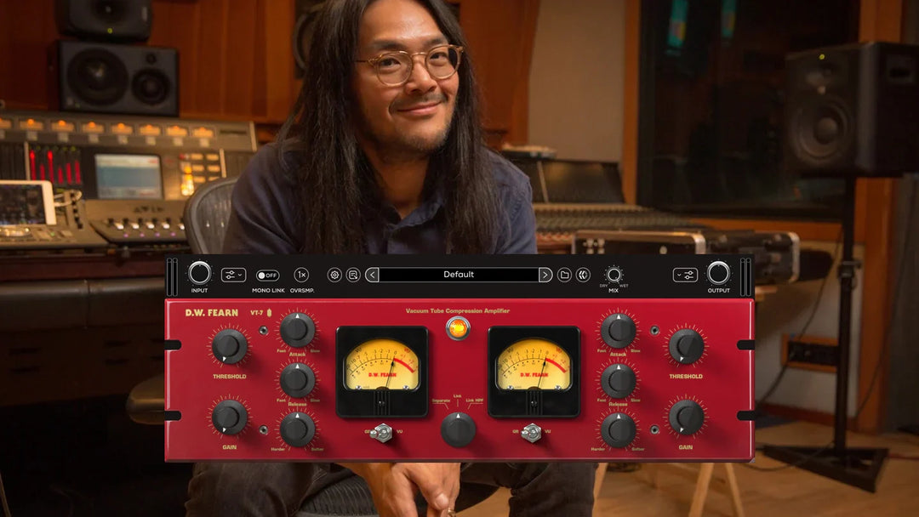Click the preset search browser icon
Viewport: 919px width, 517px height.
point(353,275)
